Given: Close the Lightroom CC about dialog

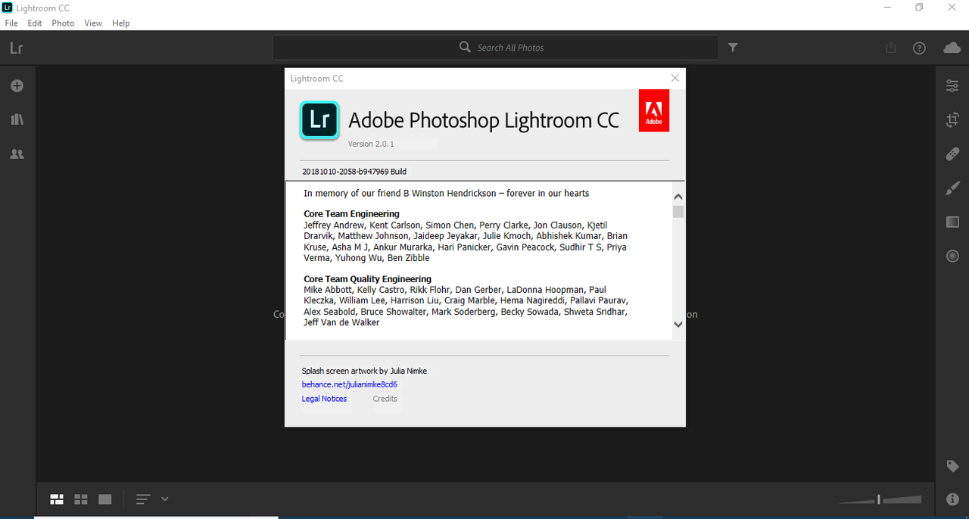Looking at the screenshot, I should click(x=675, y=78).
